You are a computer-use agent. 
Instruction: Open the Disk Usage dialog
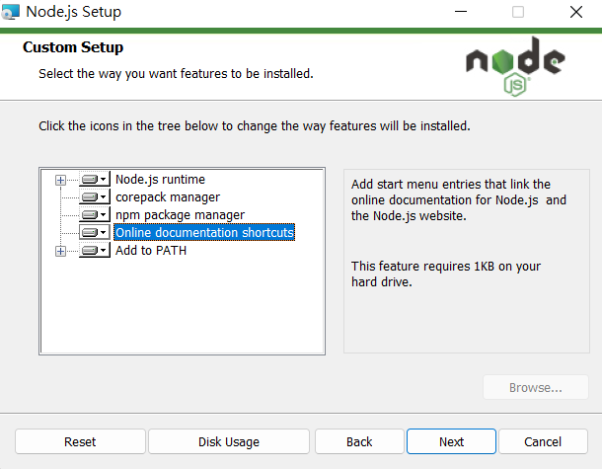(x=229, y=441)
